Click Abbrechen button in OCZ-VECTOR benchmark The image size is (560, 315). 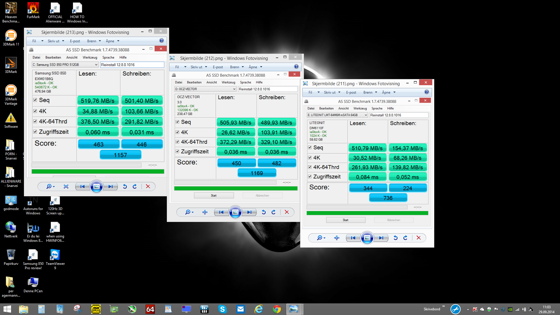click(x=262, y=195)
